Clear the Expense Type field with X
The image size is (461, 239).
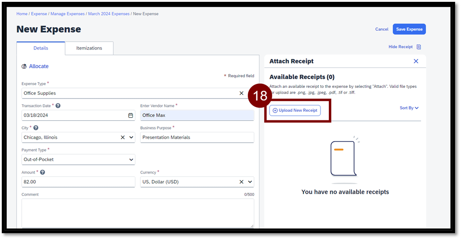pyautogui.click(x=242, y=93)
